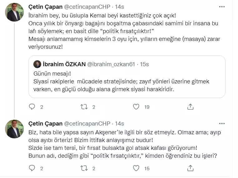The height and width of the screenshot is (178, 238).
Task: Reply to the first Çetin Çapan tweet
Action: (x=32, y=107)
